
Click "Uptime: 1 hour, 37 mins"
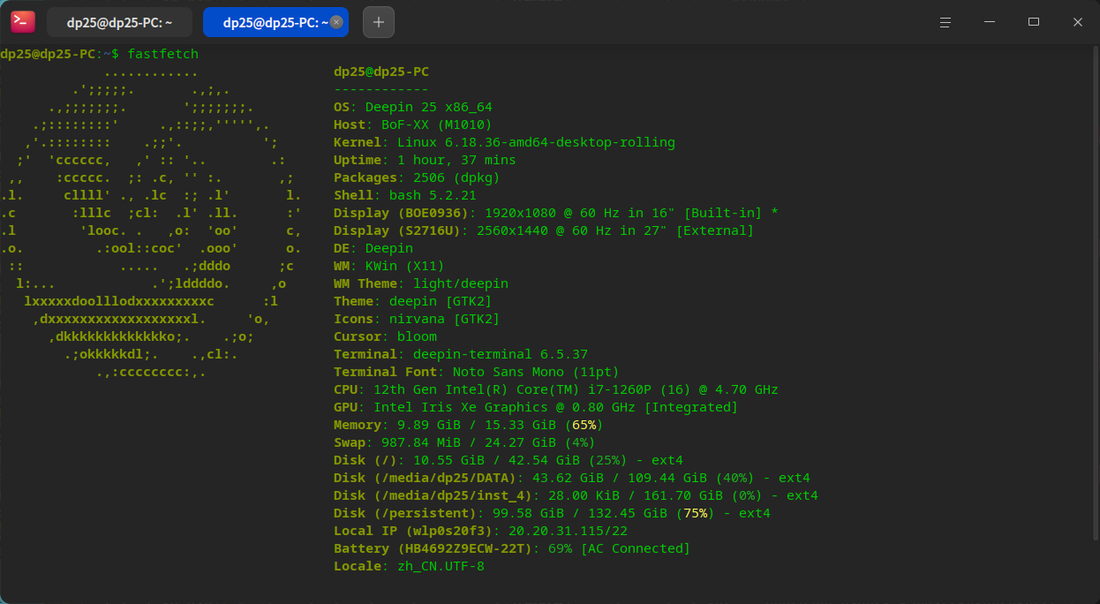point(425,160)
